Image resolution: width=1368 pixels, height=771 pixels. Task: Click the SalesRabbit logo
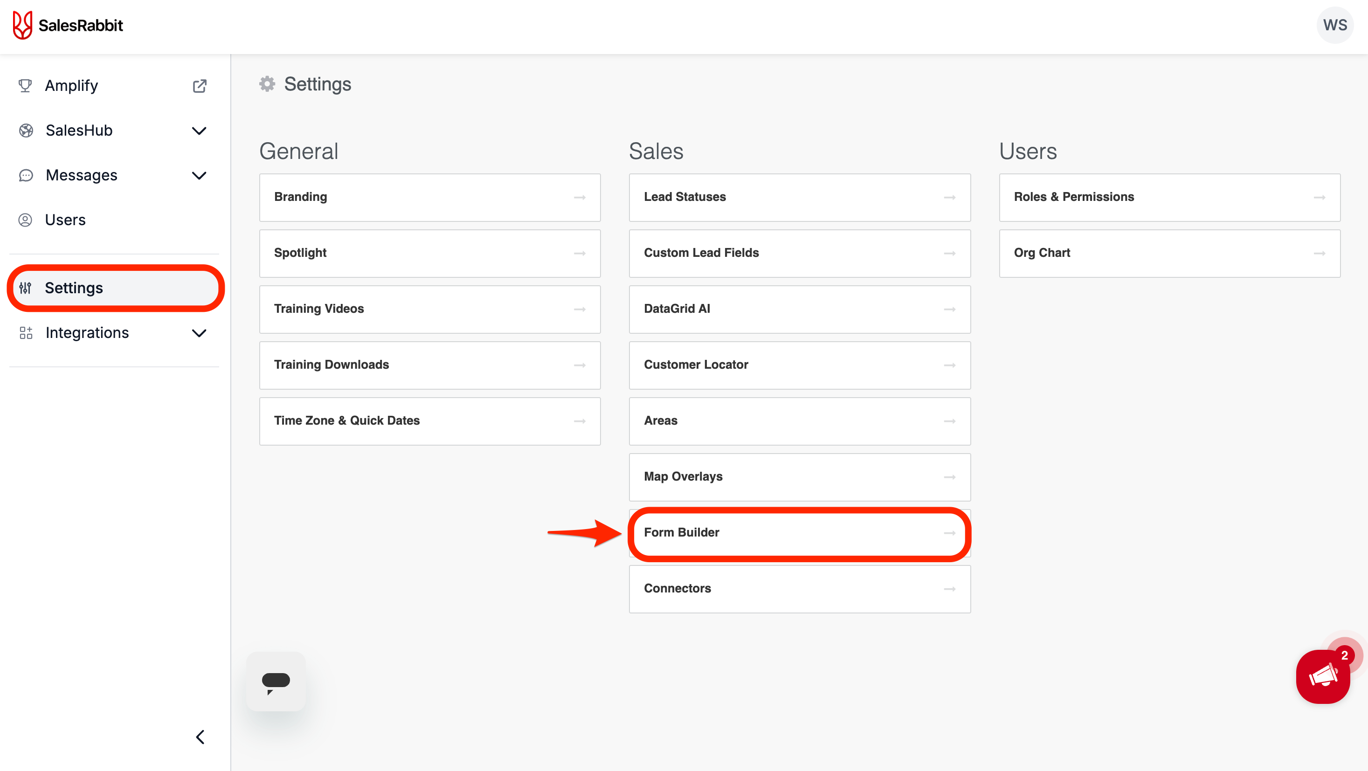click(68, 25)
